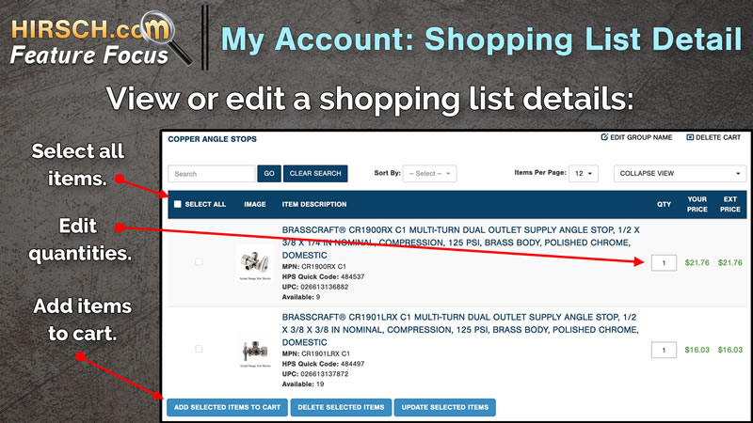Focus the Search input field
Screen dimensions: 753x423
(212, 174)
